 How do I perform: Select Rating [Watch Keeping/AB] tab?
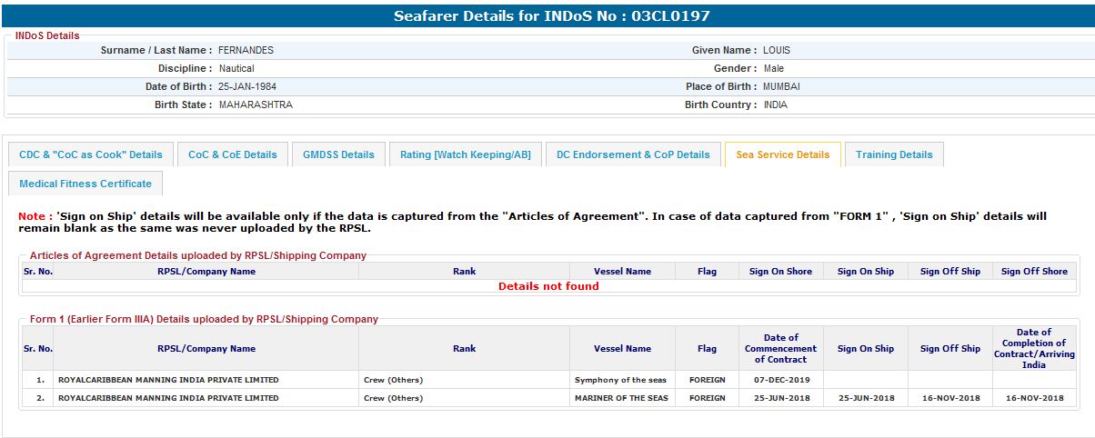click(466, 154)
